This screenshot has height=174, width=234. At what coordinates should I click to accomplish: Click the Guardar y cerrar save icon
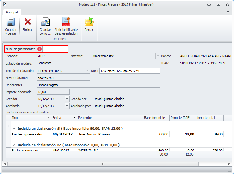[11, 22]
